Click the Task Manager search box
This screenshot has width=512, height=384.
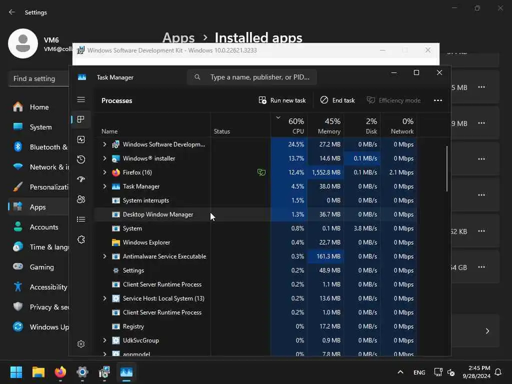252,77
